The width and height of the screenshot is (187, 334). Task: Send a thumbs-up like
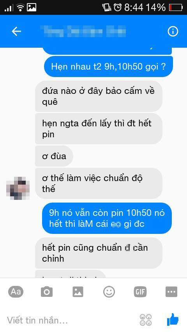tap(173, 319)
